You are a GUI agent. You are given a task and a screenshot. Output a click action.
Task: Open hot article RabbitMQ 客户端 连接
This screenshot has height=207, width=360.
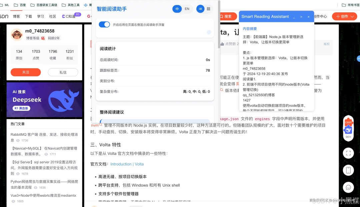44,137
